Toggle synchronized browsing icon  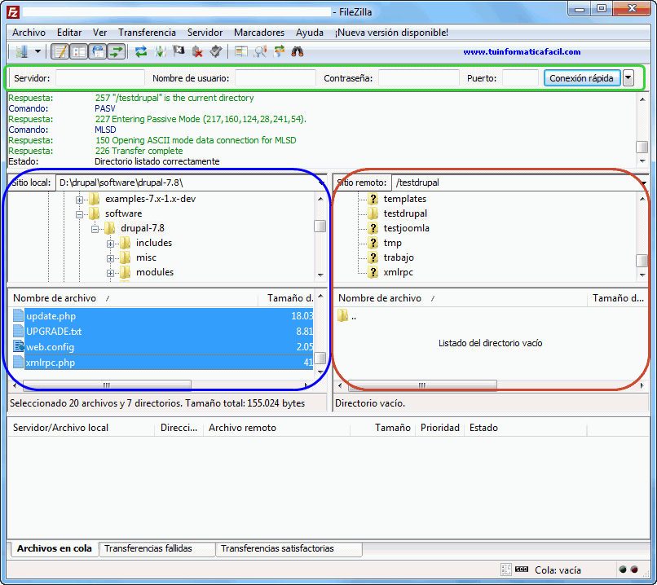coord(279,51)
